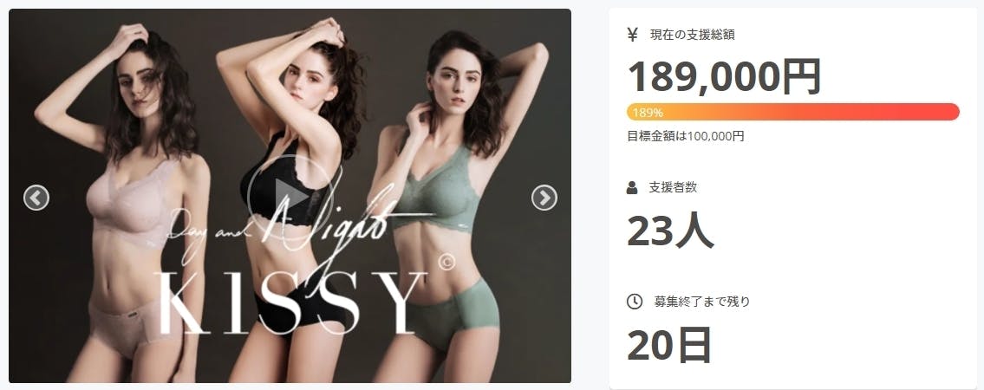984x390 pixels.
Task: Click the clock icon for remaining time
Action: click(635, 302)
